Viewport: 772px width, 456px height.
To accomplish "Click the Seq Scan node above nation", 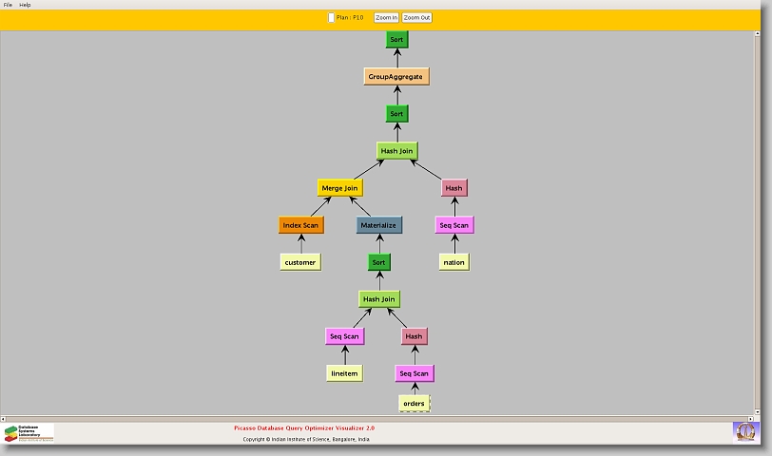I will [454, 225].
